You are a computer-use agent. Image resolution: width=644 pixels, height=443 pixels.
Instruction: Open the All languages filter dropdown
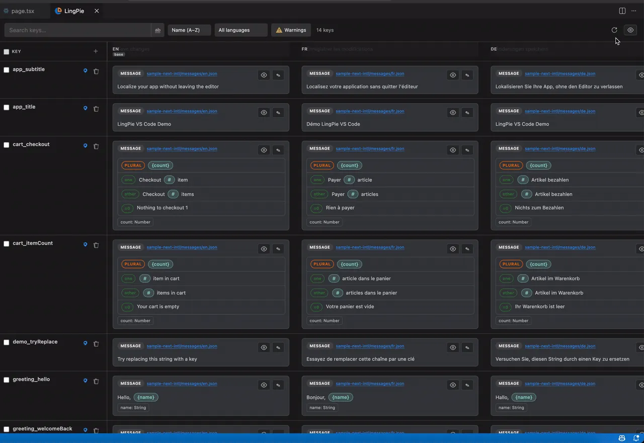(x=241, y=30)
